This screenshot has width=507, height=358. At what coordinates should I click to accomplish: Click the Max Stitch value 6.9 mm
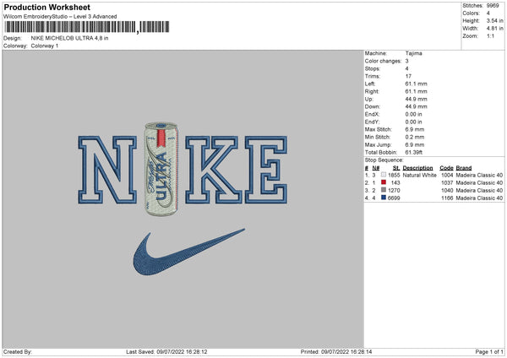tap(415, 129)
